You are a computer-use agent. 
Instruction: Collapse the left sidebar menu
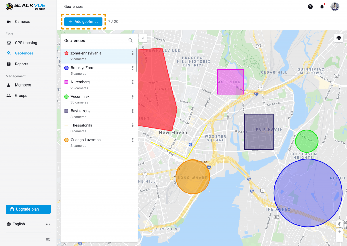coord(48,239)
